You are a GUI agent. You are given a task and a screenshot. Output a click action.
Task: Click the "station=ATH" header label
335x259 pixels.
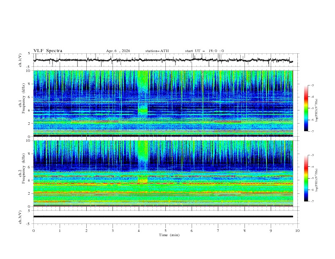click(x=157, y=51)
